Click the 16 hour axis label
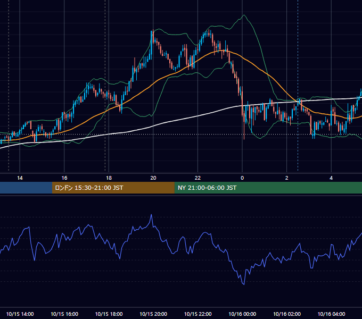This screenshot has height=319, width=362. click(64, 178)
